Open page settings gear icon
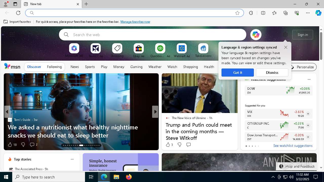The height and width of the screenshot is (182, 324). click(285, 35)
